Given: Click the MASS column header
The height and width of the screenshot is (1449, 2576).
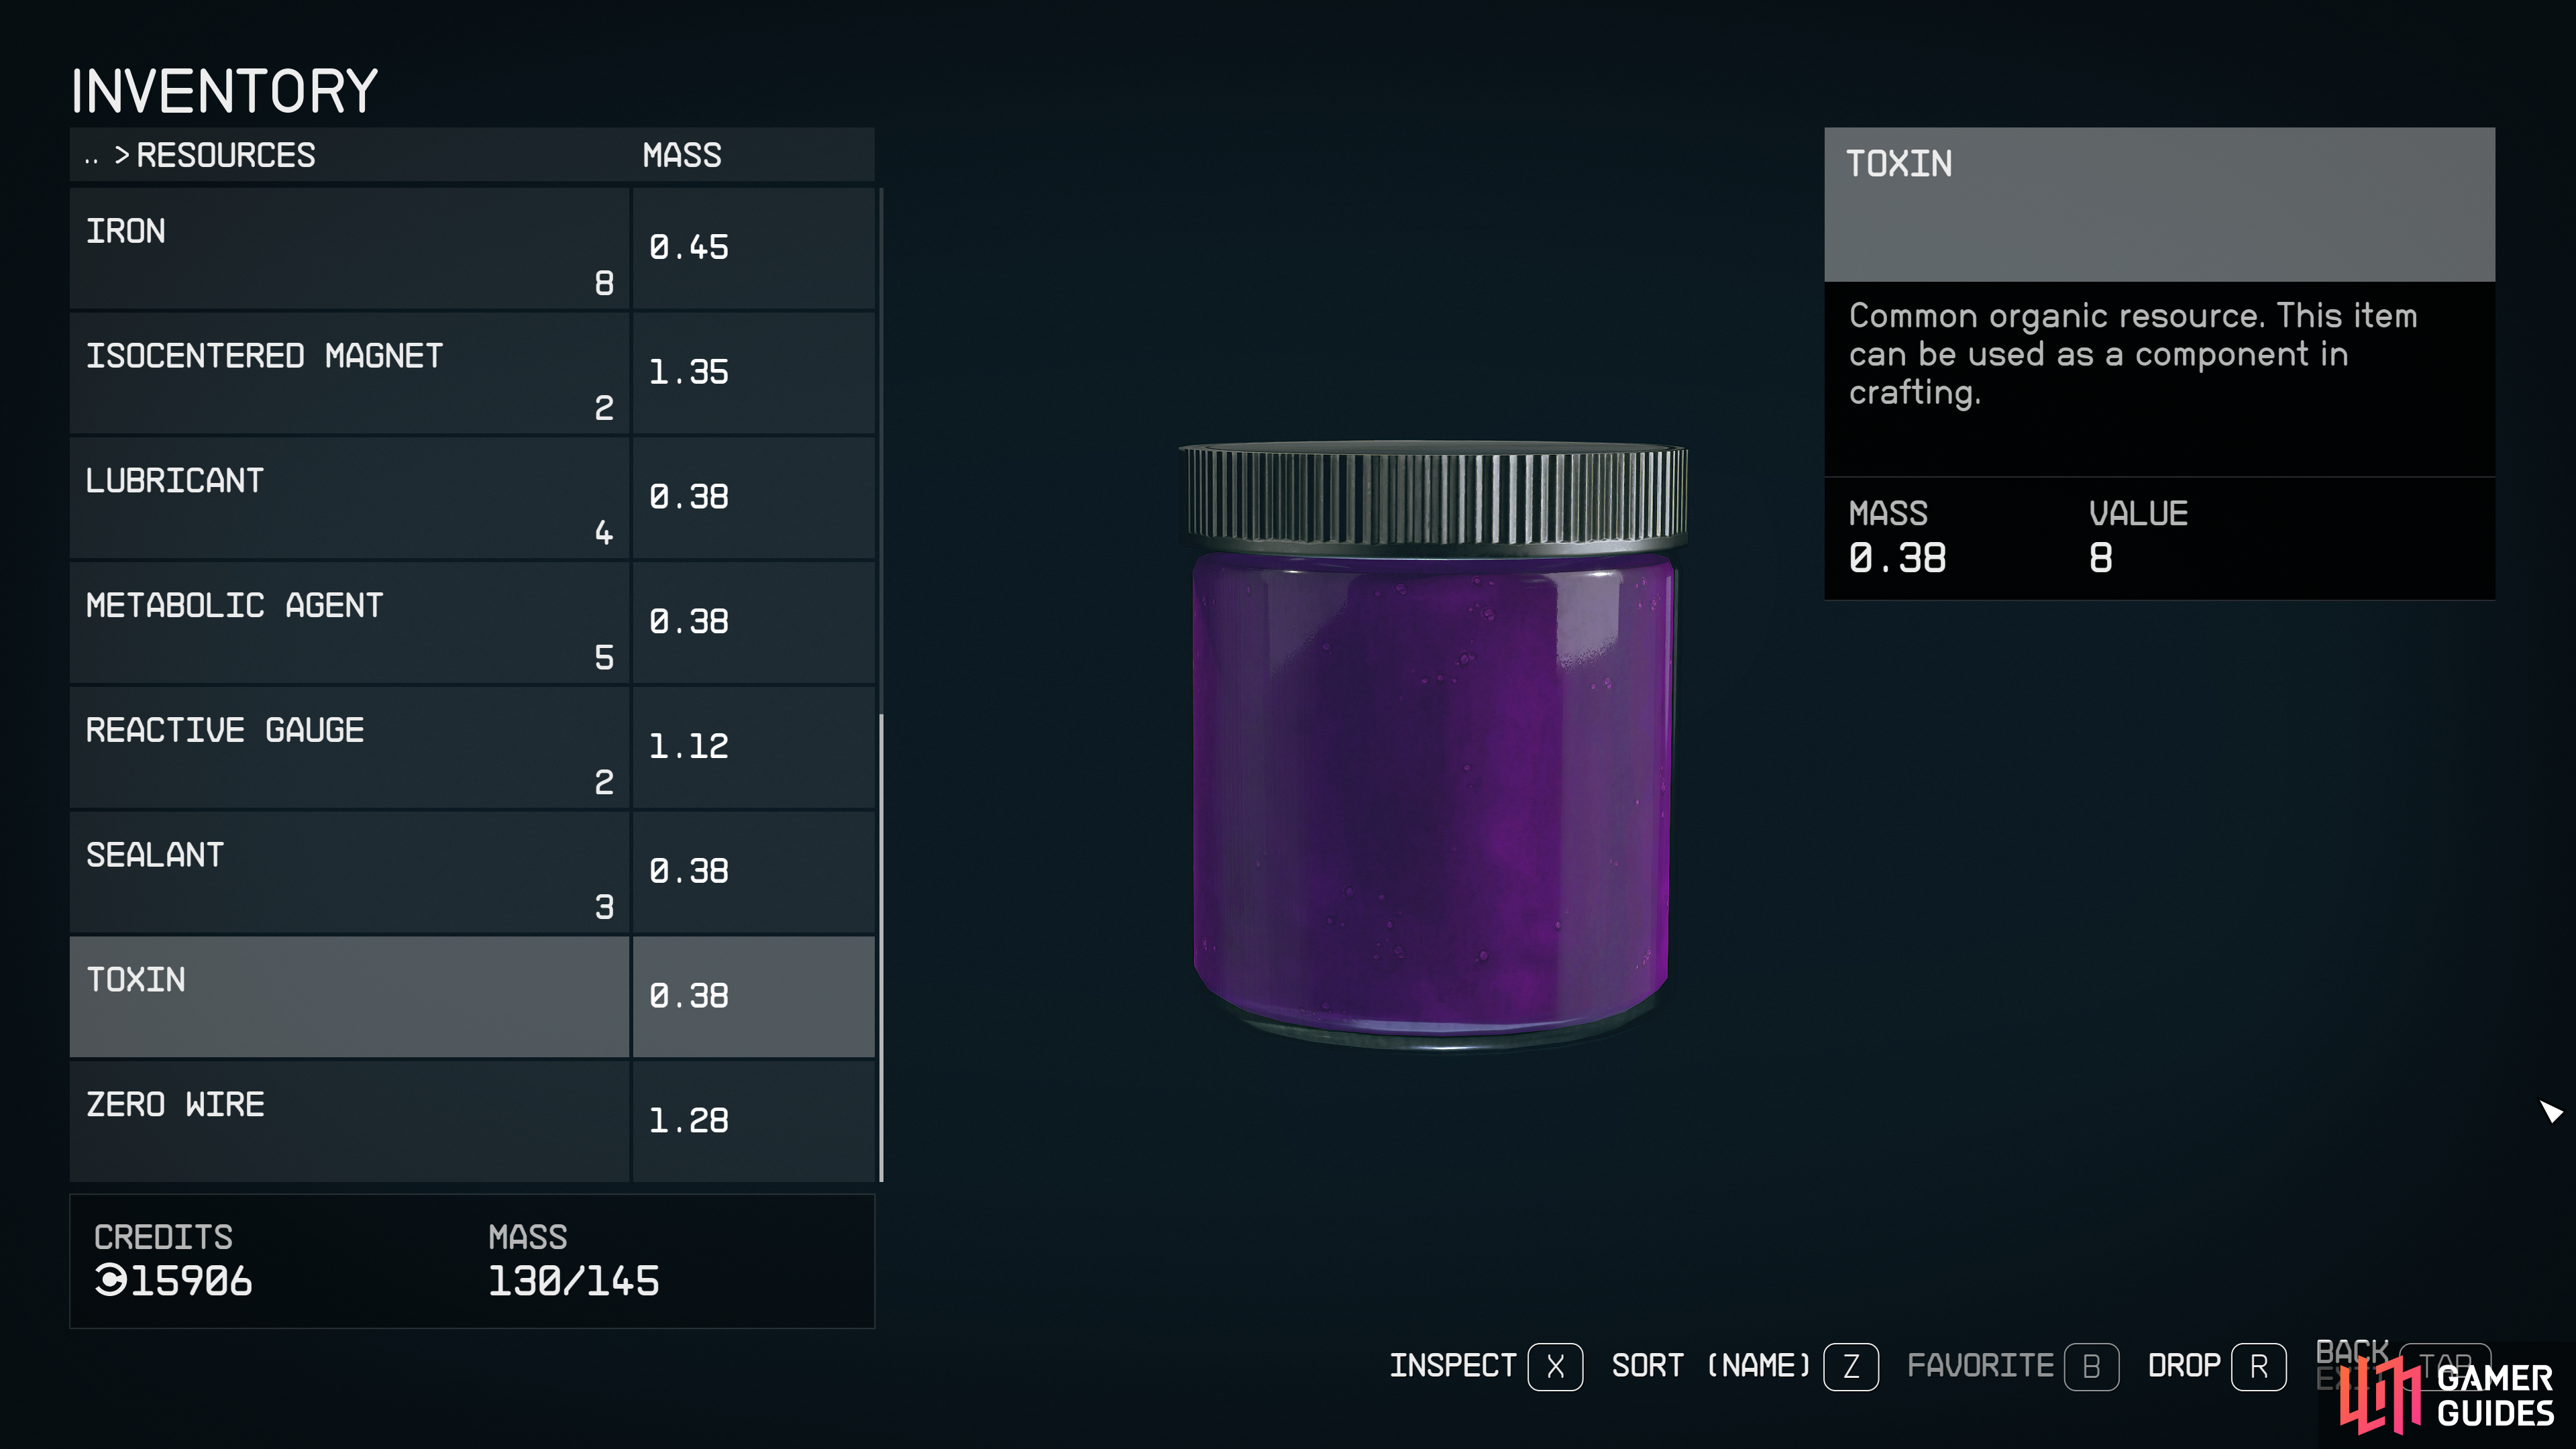Looking at the screenshot, I should pyautogui.click(x=682, y=155).
